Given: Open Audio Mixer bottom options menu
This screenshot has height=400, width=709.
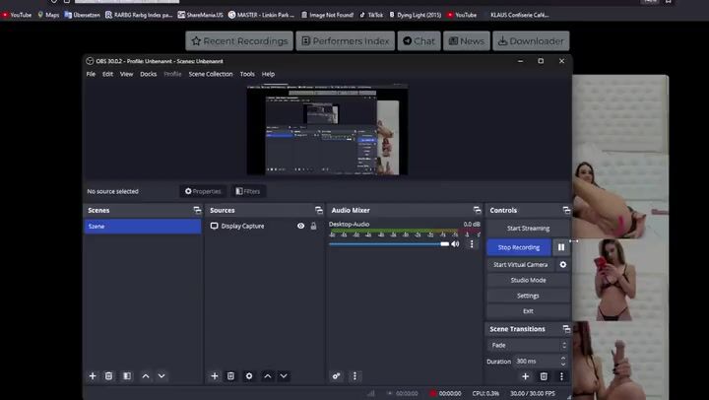Looking at the screenshot, I should click(x=354, y=376).
